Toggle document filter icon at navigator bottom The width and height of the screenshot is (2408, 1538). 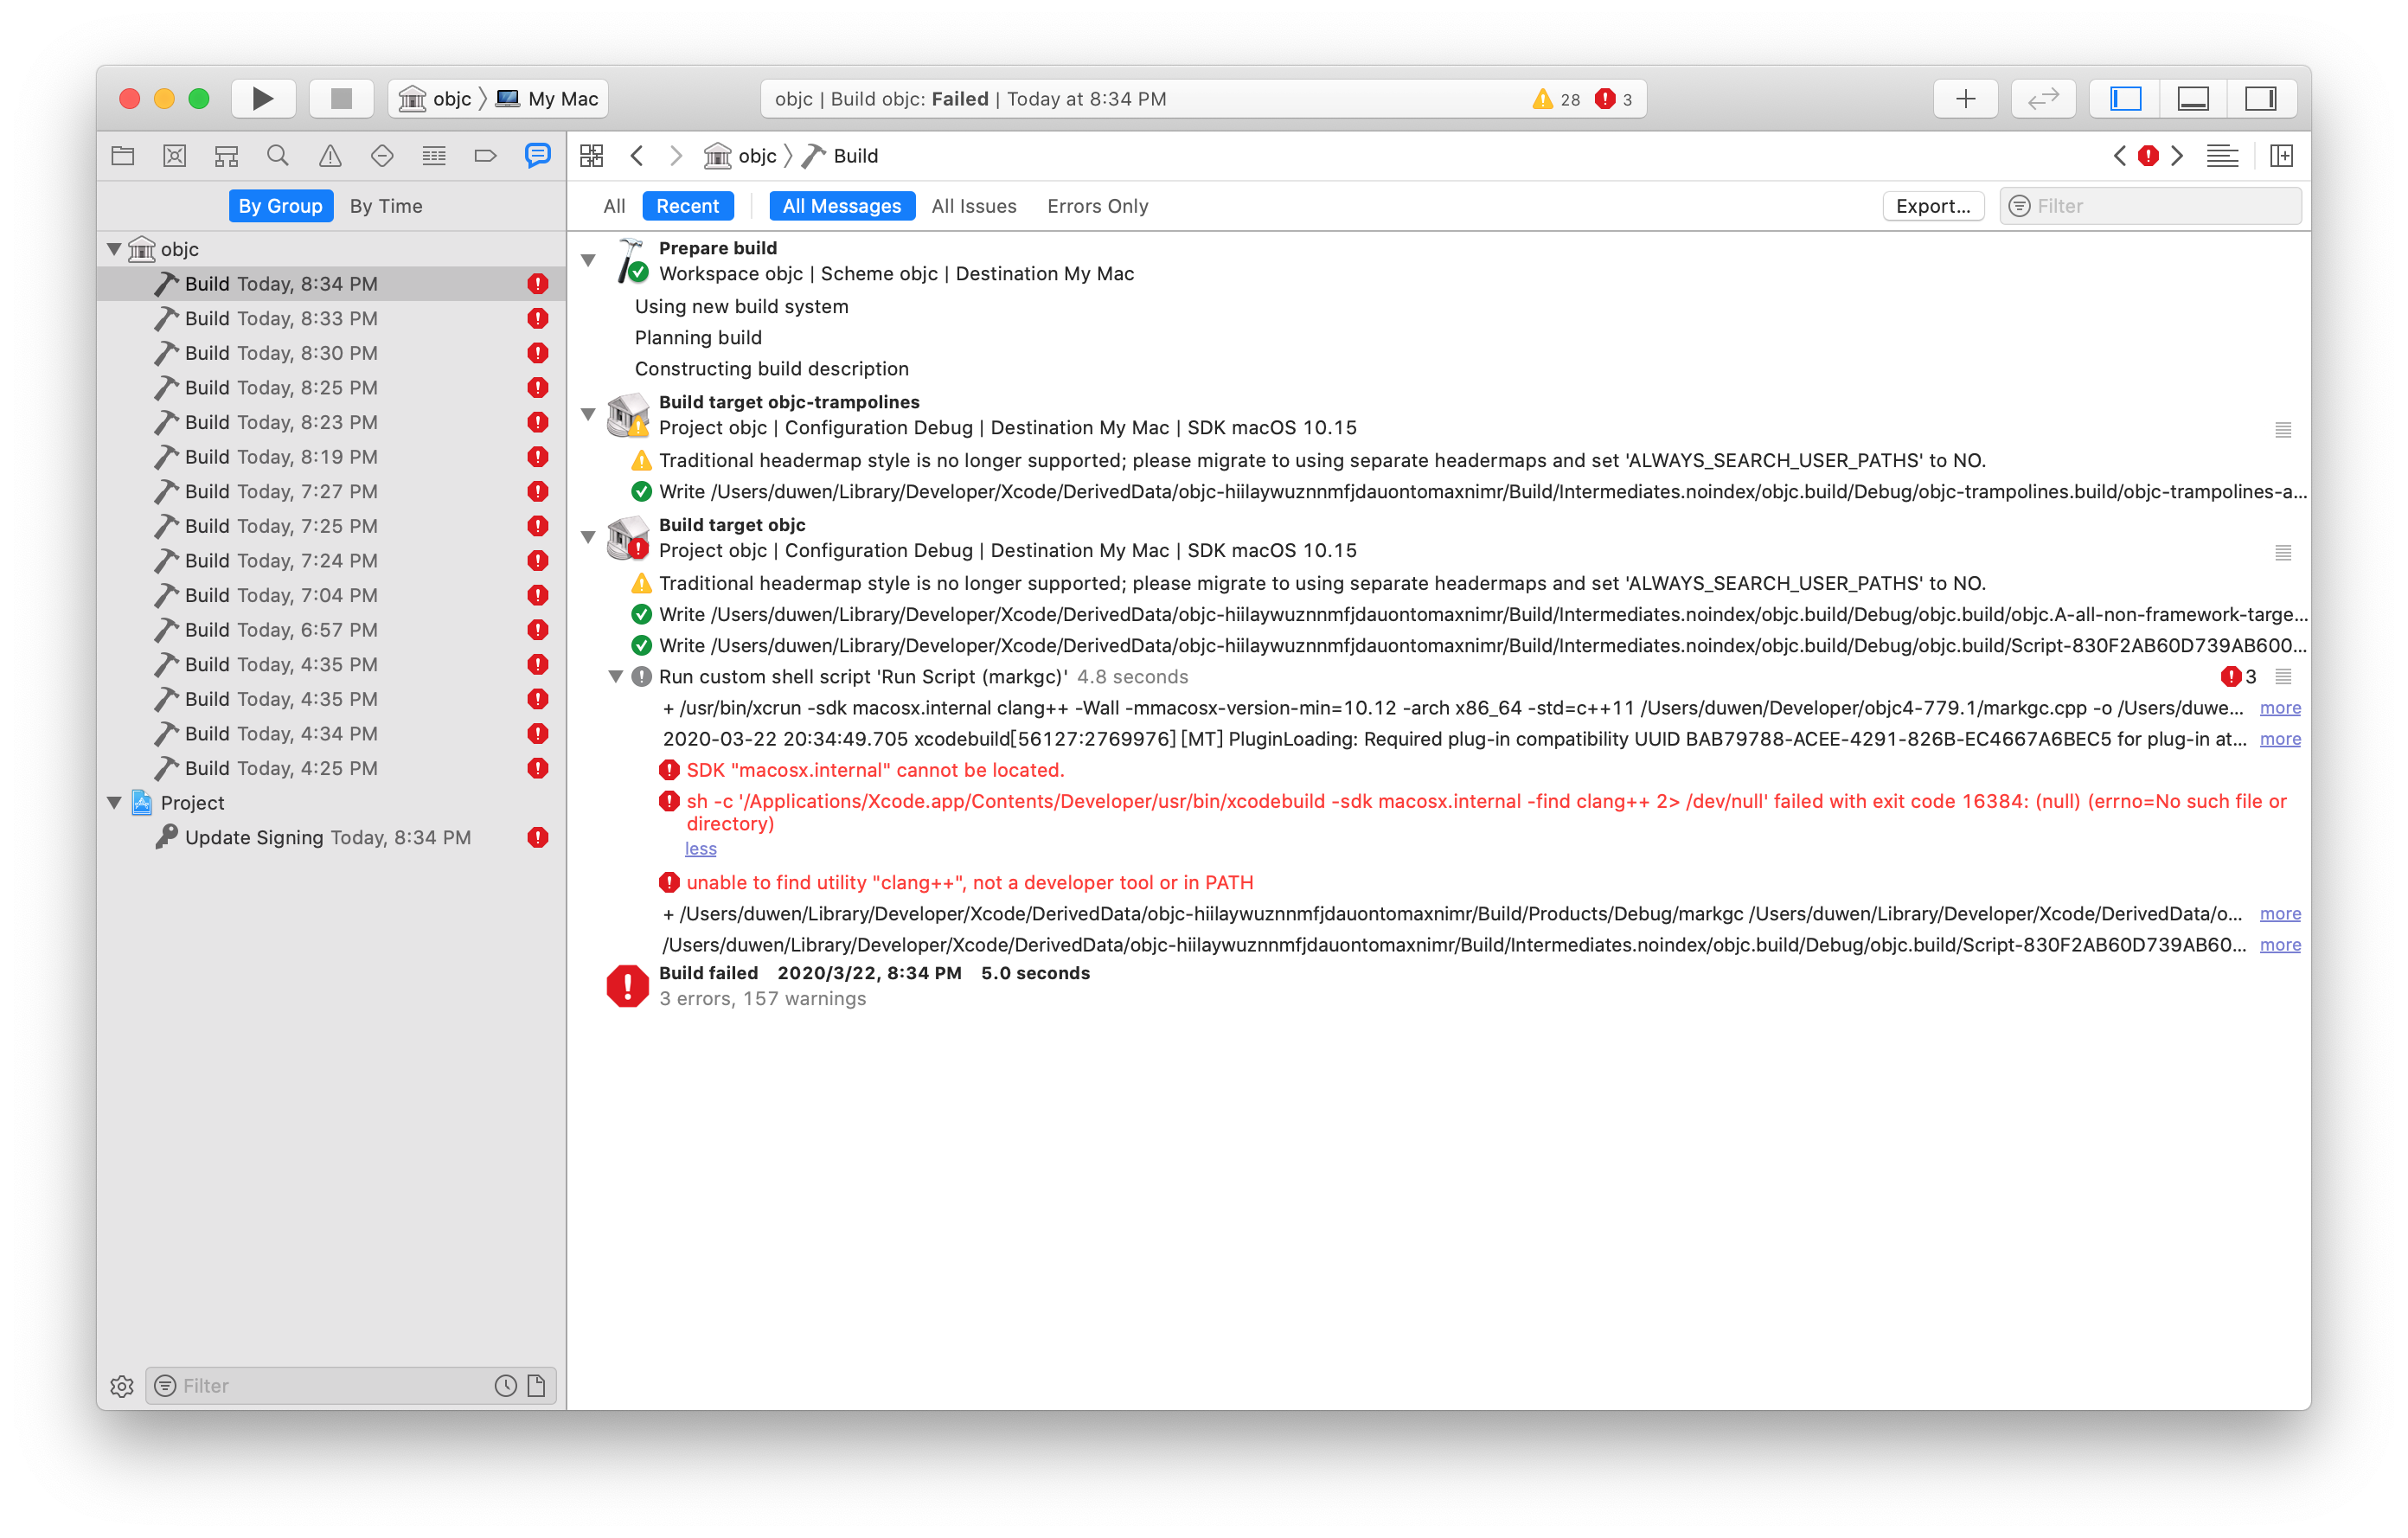(536, 1386)
